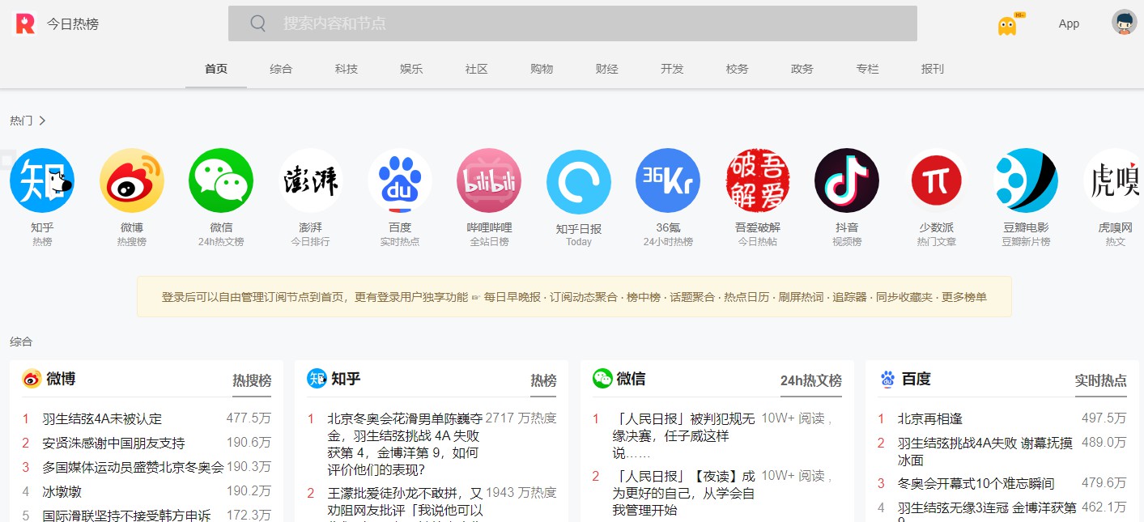This screenshot has height=522, width=1144.
Task: Open 羽生结弦无缘3连冠 Baidu topic
Action: (987, 513)
